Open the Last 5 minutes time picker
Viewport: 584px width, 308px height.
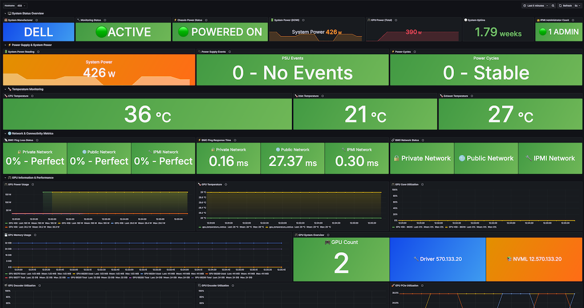click(x=536, y=6)
